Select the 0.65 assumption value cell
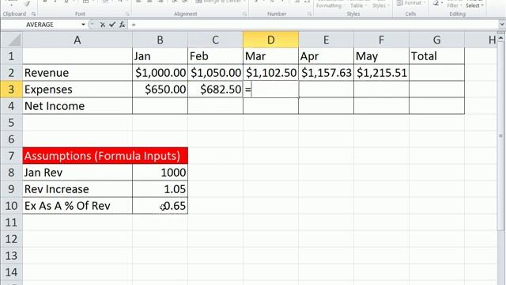The height and width of the screenshot is (285, 506). tap(160, 206)
